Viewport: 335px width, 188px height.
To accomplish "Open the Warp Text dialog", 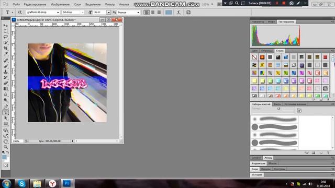I will [178, 13].
